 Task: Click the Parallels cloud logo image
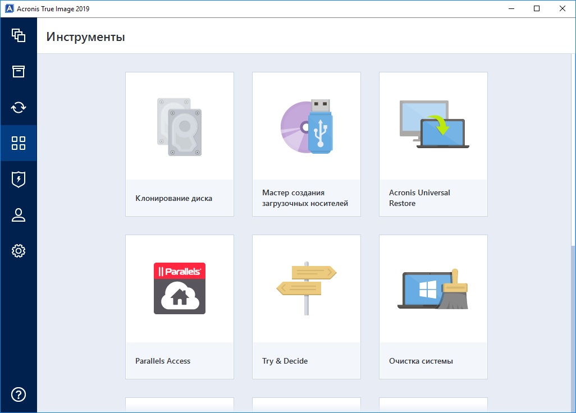point(180,288)
